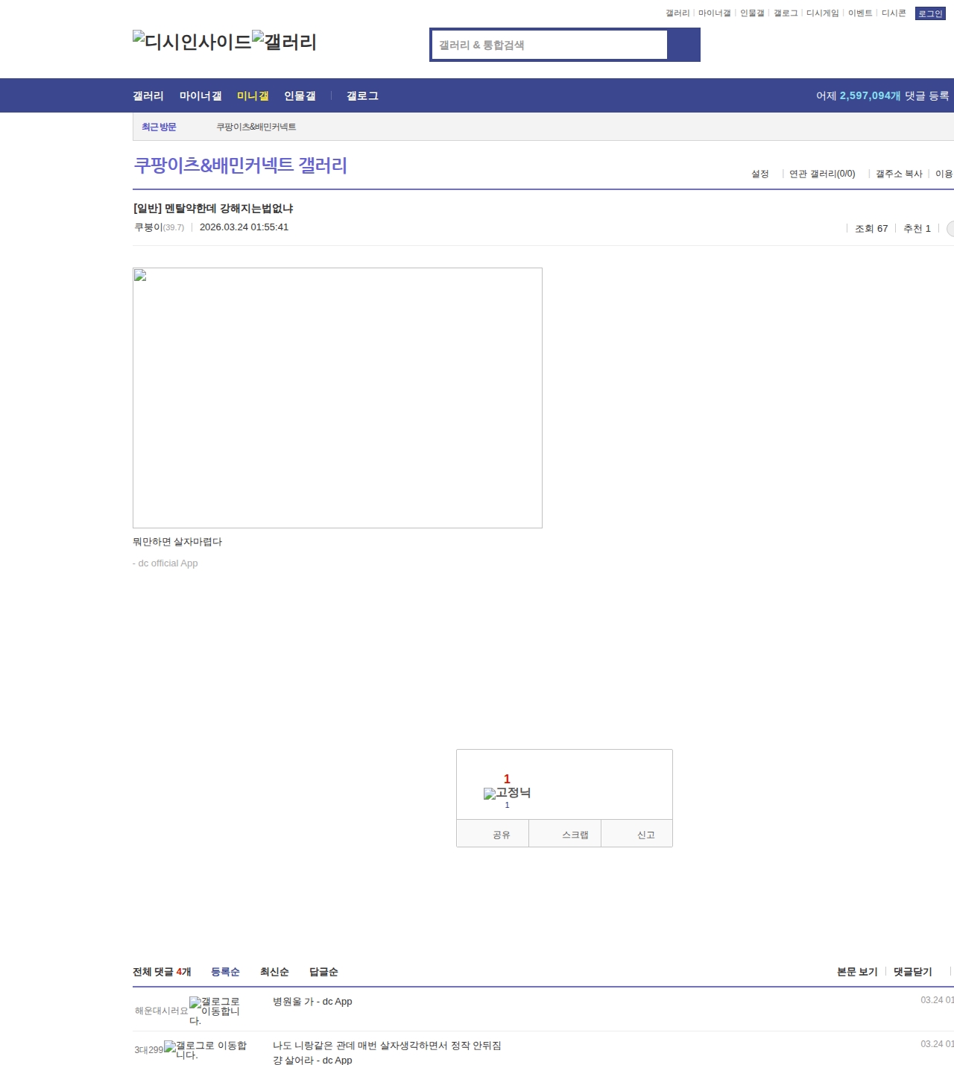Open 마이너갤 in the top utility links

coord(714,13)
